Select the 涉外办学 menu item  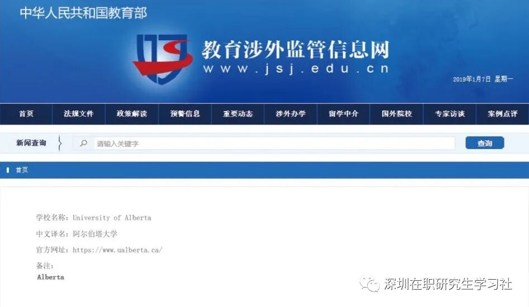point(290,114)
